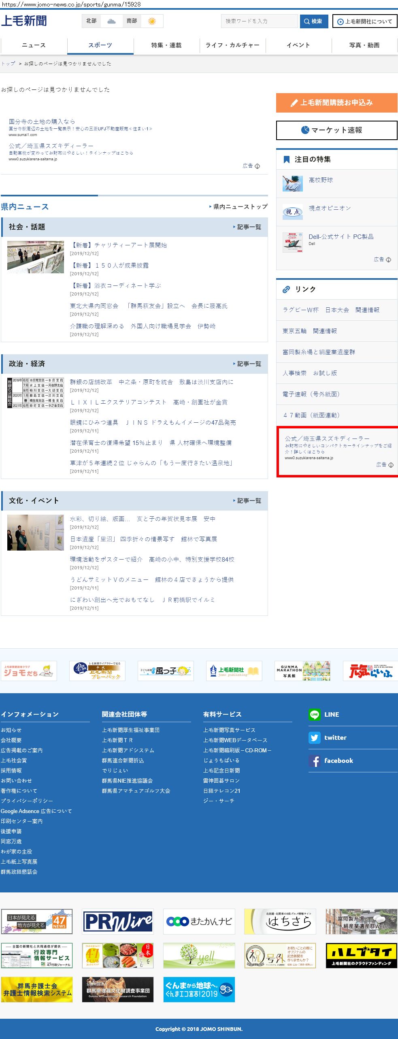This screenshot has width=398, height=1039.
Task: Click the orange 上毛新聞購読お申込み button
Action: (336, 103)
